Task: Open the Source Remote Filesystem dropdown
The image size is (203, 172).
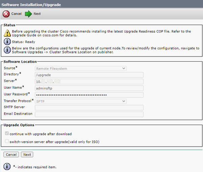Action: pos(81,68)
